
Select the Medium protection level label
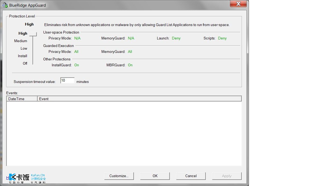20,41
